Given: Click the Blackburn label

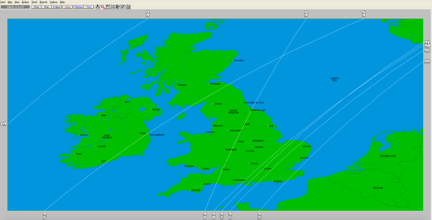Looking at the screenshot, I should click(218, 126).
